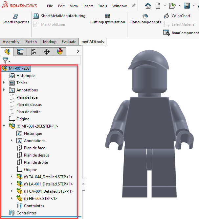
Task: Select Plan de face under MF-001-203.STEP
Action: 31,148
